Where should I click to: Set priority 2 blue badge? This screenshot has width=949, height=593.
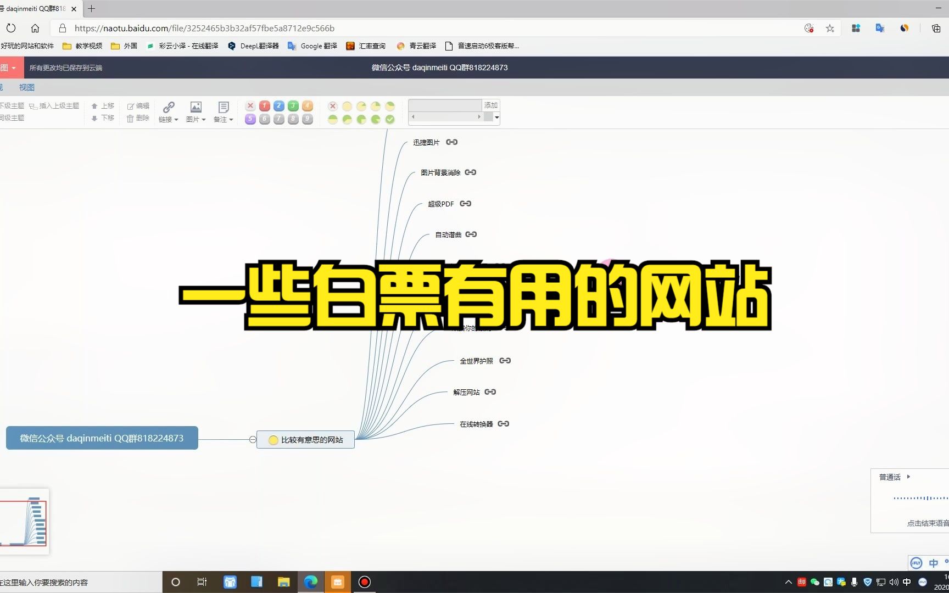coord(279,105)
